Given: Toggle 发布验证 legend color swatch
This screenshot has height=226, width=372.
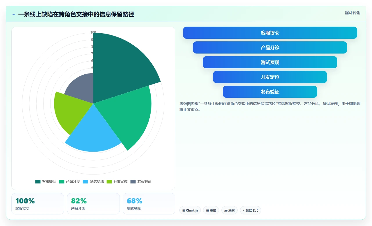Looking at the screenshot, I should [133, 181].
